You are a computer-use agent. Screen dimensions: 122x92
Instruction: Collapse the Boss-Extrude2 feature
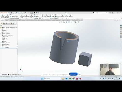tap(1, 46)
